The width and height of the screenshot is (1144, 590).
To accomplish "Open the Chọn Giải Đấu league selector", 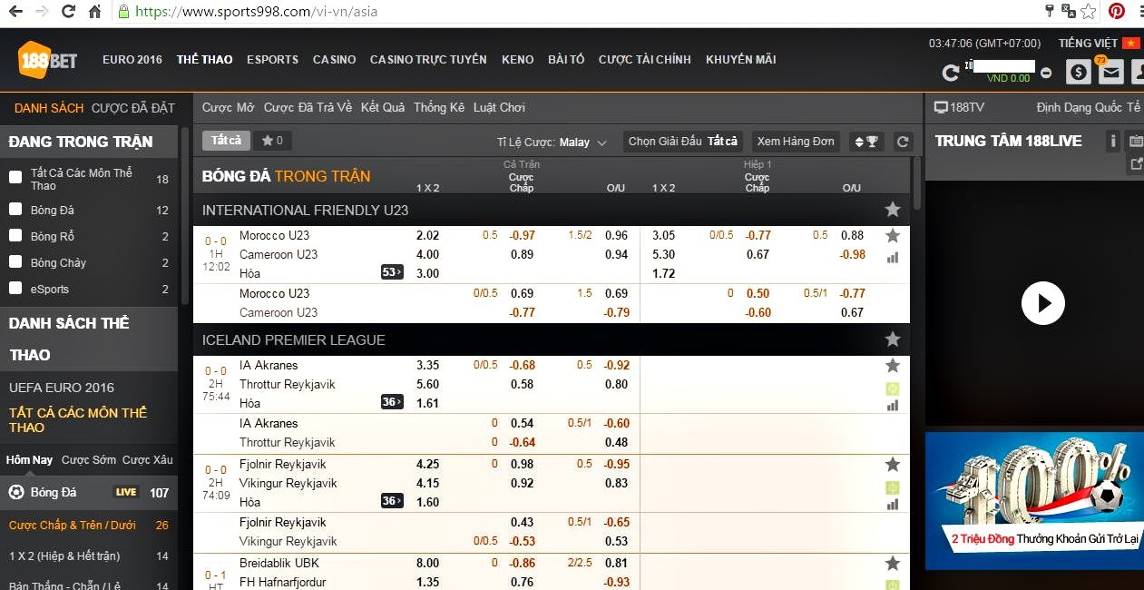I will [683, 142].
